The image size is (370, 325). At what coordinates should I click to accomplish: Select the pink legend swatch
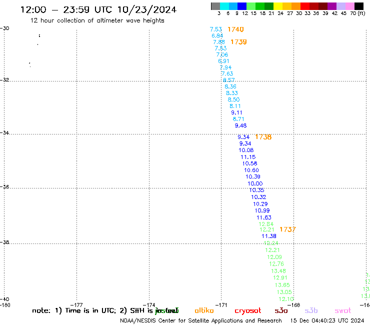tap(350, 6)
